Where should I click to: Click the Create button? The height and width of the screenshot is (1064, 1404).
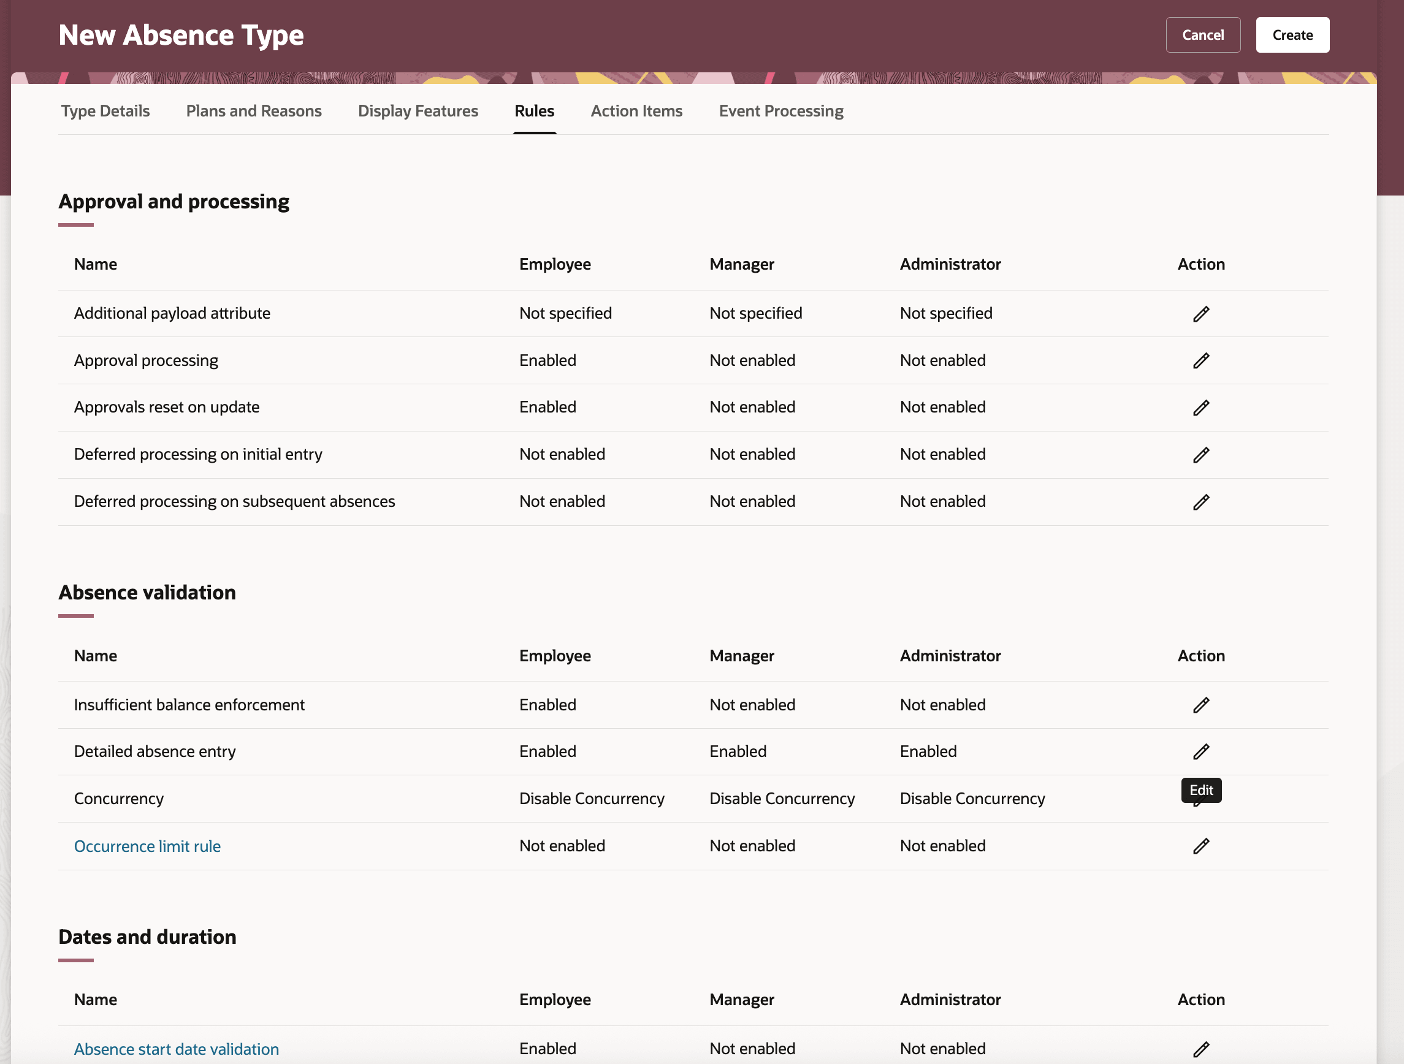point(1292,35)
